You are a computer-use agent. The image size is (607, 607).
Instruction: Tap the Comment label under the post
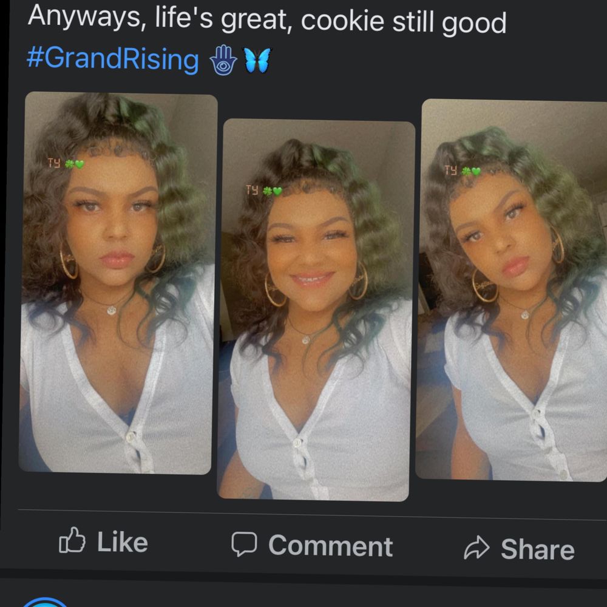click(x=331, y=546)
